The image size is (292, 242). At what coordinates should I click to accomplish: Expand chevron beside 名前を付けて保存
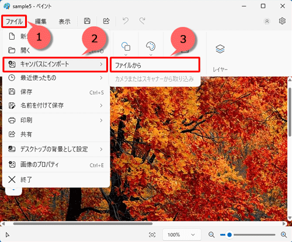(x=101, y=105)
